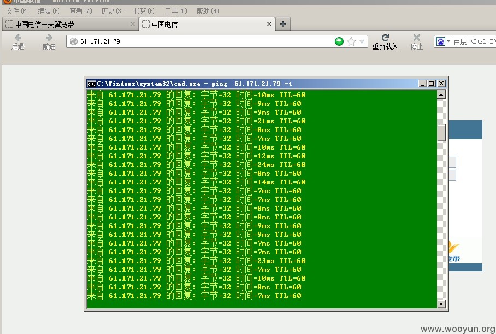Go back with the 后退 arrow button

pyautogui.click(x=17, y=41)
